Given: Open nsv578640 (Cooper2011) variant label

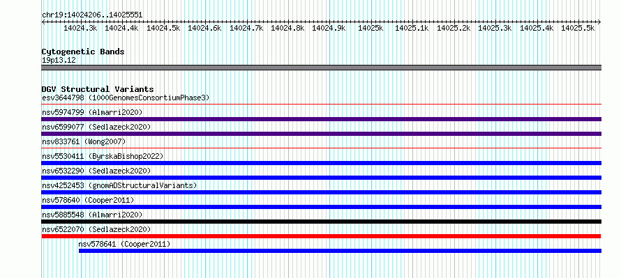Looking at the screenshot, I should (88, 200).
